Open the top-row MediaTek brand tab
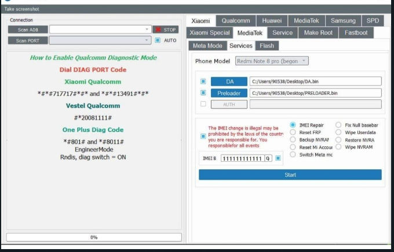The image size is (394, 252). (307, 21)
